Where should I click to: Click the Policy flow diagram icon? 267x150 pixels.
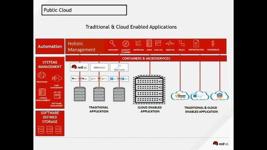[181, 43]
